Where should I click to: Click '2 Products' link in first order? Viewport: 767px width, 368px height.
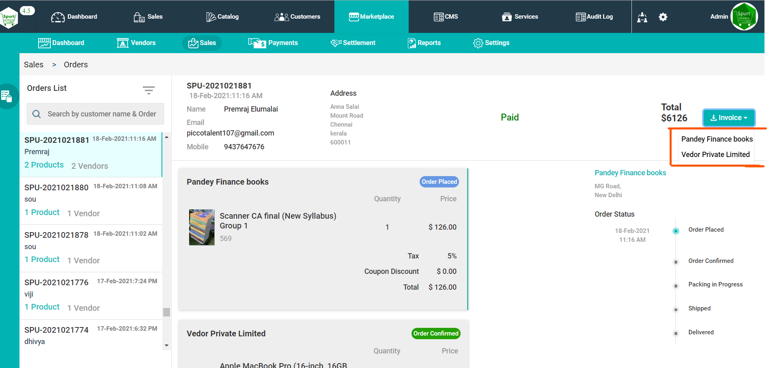[x=44, y=165]
